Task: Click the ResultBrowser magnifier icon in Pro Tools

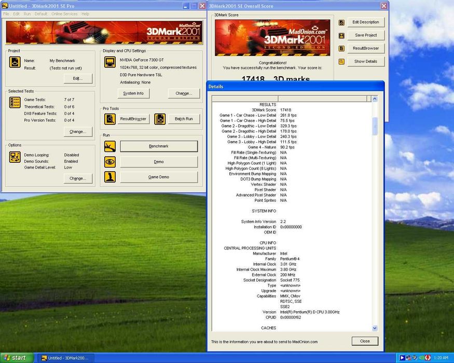Action: pos(110,119)
